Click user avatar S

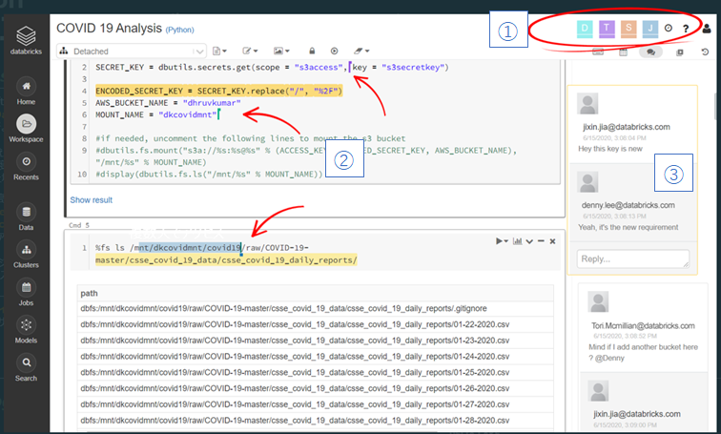coord(628,28)
